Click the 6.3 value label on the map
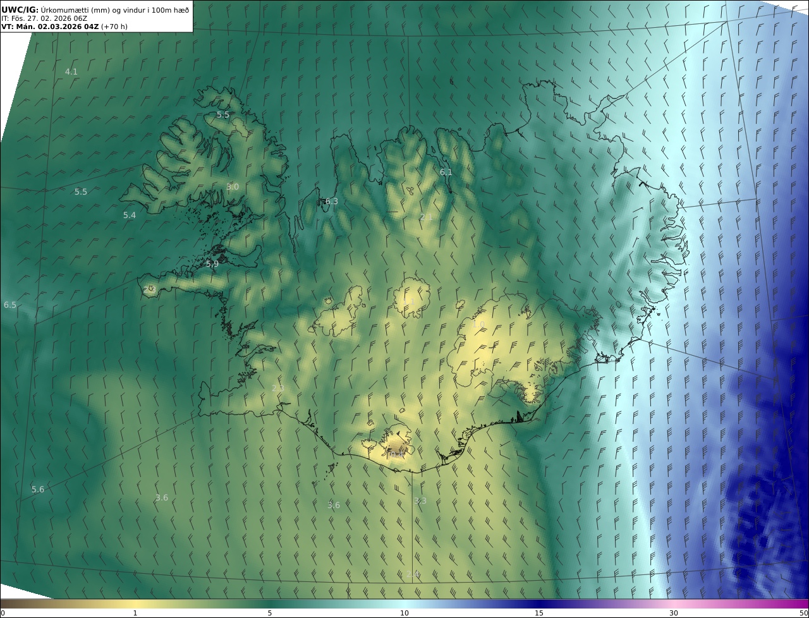809x618 pixels. click(331, 202)
